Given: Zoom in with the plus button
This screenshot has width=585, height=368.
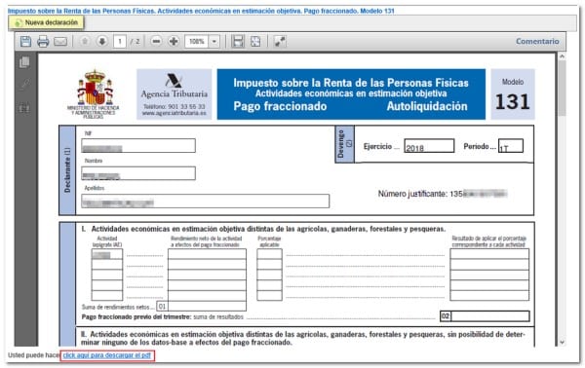Looking at the screenshot, I should [x=174, y=41].
